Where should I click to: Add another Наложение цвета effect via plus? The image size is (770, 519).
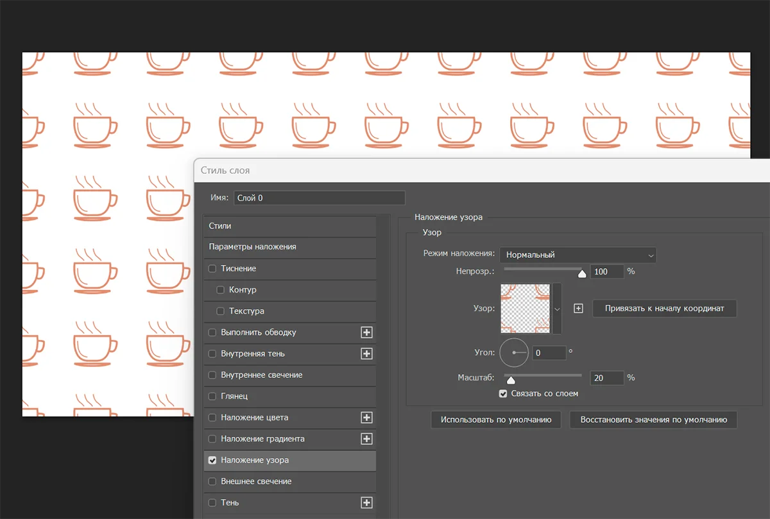click(366, 418)
